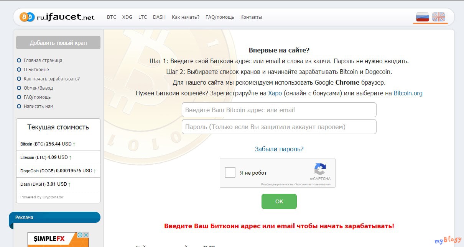
Task: Open the SimpleFX advertisement banner
Action: tap(58, 239)
